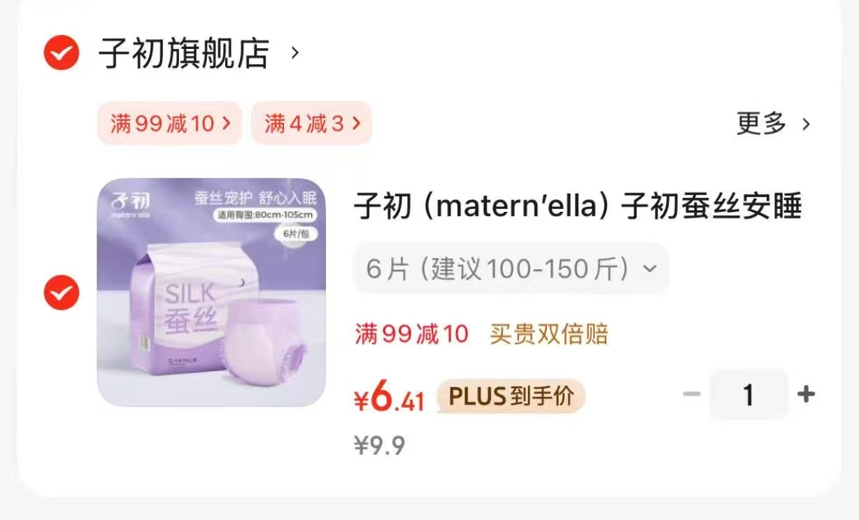Open the 满4减3 coupon tag
This screenshot has height=520, width=859.
point(311,124)
